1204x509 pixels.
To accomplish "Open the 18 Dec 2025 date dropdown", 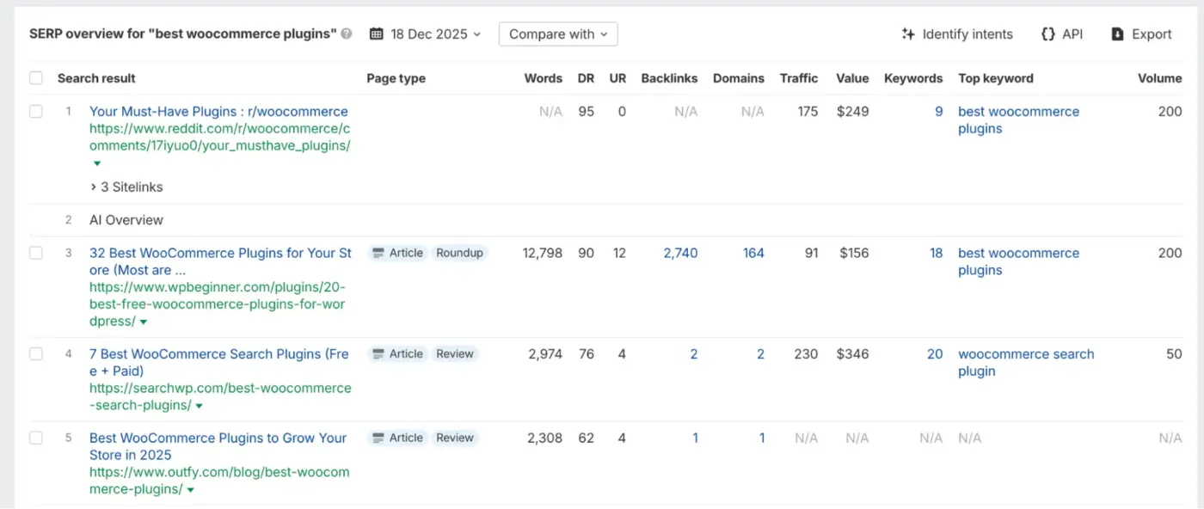I will tap(426, 34).
